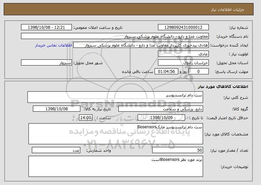Click the اطلاعات کالاهای مورد نیاز section heading
261x185 pixels.
click(x=223, y=86)
